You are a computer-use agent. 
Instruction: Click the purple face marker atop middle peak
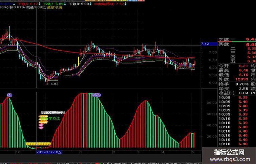96,95
